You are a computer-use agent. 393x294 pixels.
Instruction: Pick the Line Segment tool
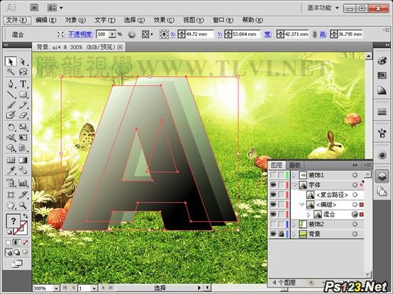tap(11, 95)
